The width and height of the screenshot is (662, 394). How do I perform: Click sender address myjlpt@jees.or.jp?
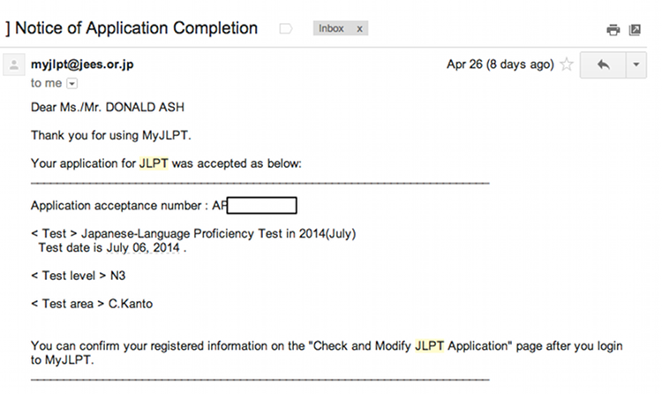82,64
